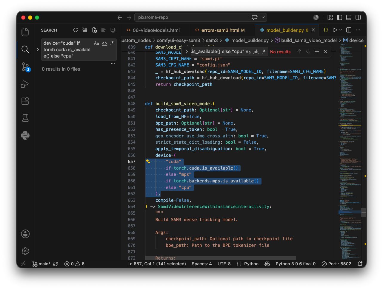Click the Copilot status icon in status bar
The width and height of the screenshot is (383, 290).
[267, 264]
